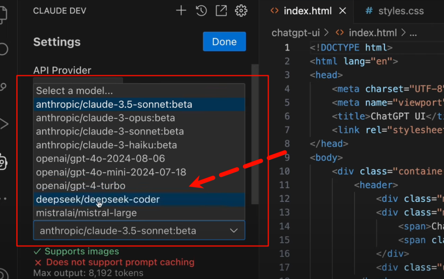
Task: Open the model dropdown showing claude-3.5-sonnet:beta
Action: tap(139, 230)
